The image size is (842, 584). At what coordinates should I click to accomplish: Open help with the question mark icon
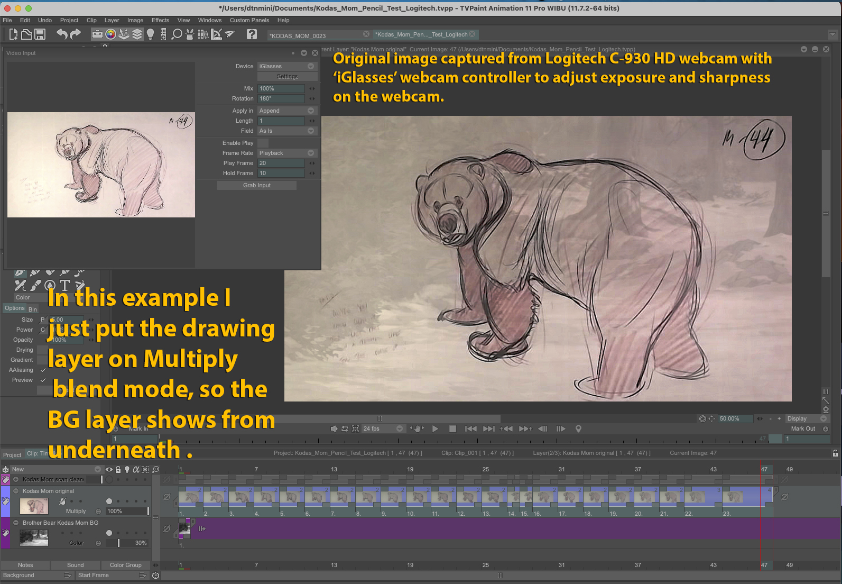pos(252,34)
